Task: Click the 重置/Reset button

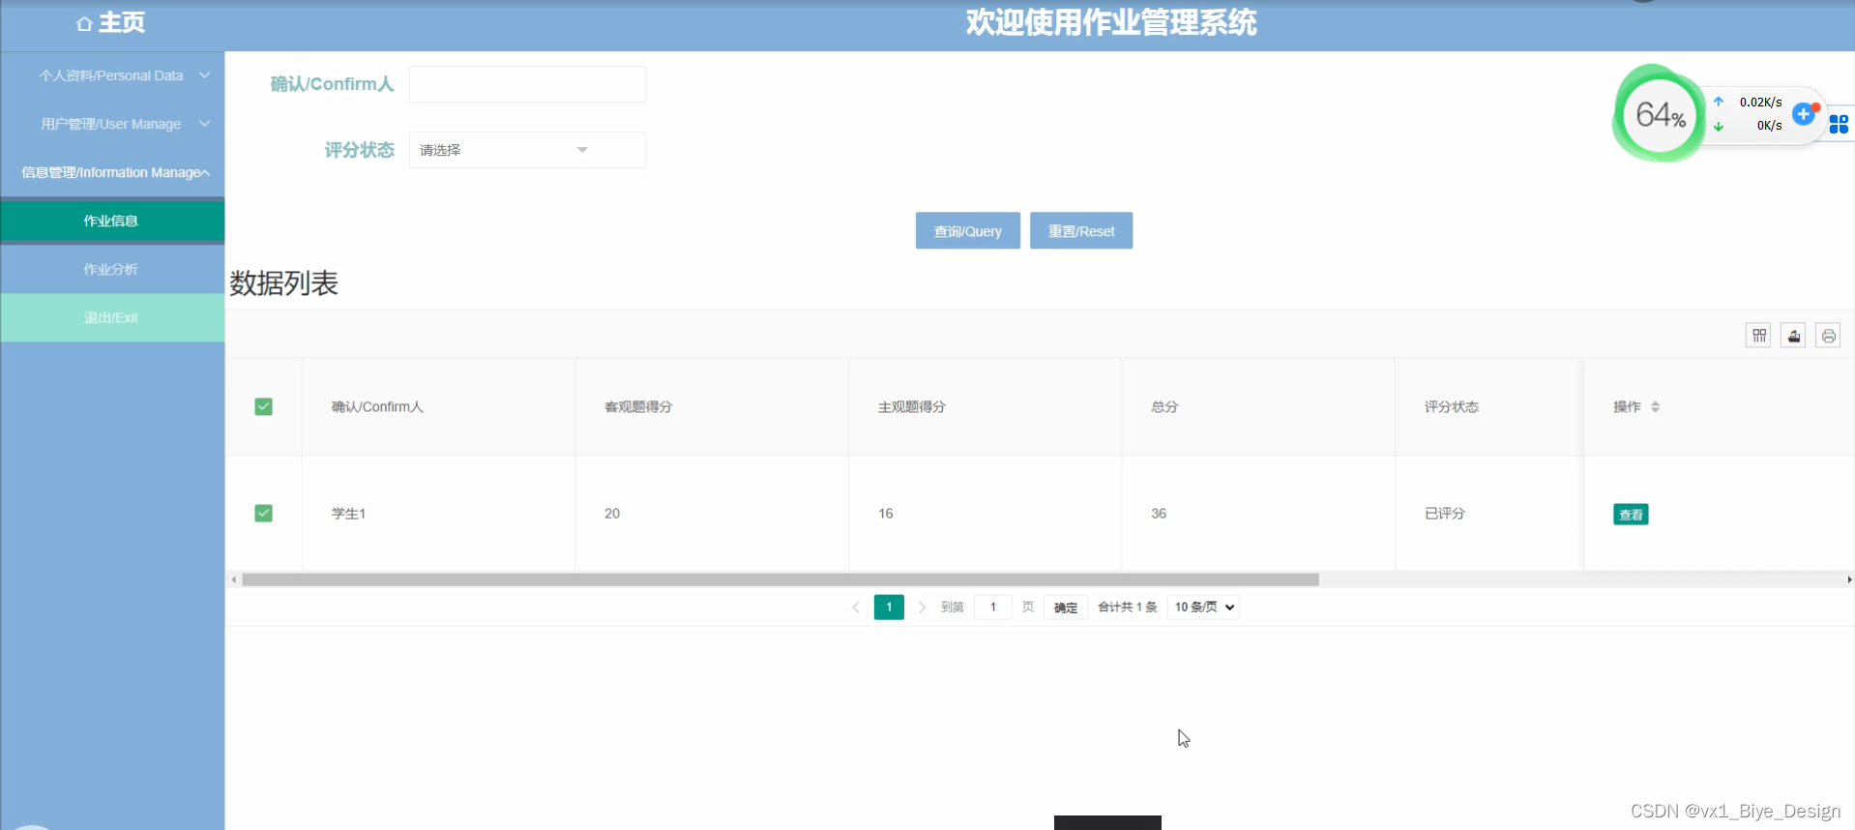Action: 1081,231
